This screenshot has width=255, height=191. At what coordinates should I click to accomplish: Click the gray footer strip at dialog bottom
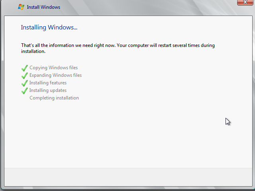click(x=127, y=177)
